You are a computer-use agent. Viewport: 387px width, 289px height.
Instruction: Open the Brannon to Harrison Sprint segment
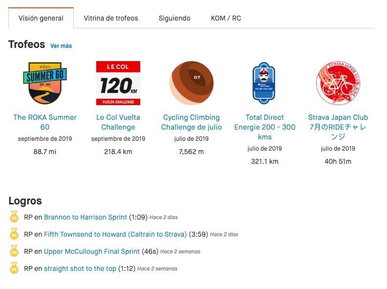[86, 217]
